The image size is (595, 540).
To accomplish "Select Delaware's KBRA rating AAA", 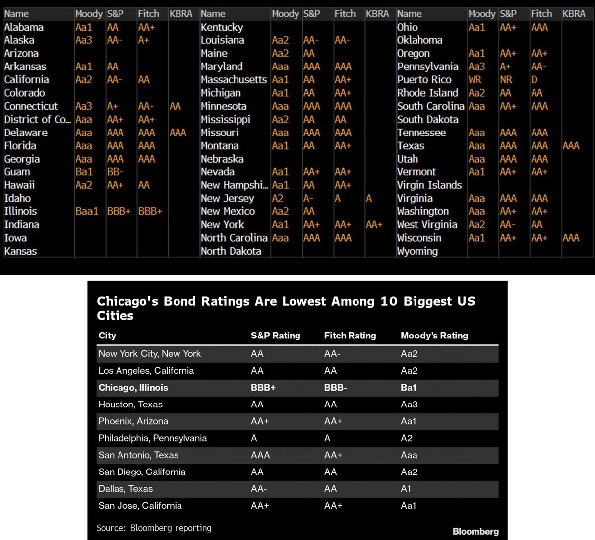I will tap(178, 133).
